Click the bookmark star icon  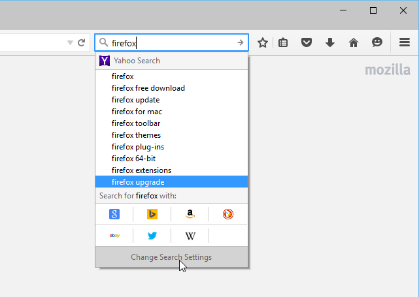point(263,42)
